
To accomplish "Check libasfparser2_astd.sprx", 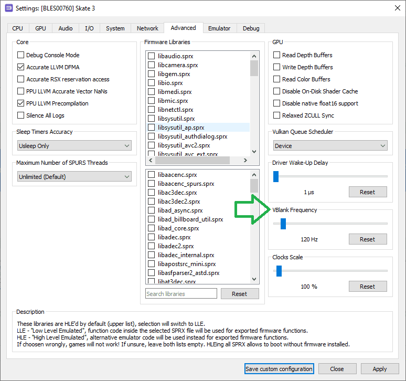I will (151, 273).
